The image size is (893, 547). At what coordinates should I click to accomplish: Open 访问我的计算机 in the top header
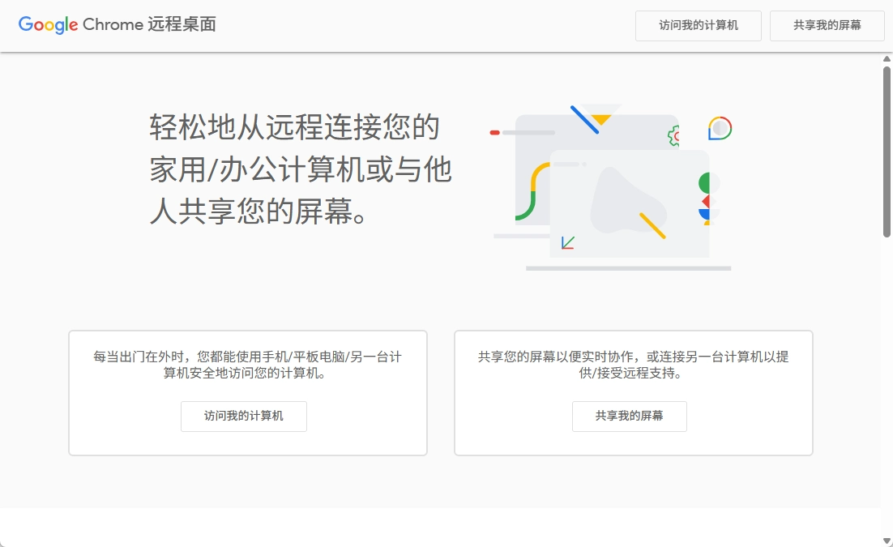click(x=699, y=26)
